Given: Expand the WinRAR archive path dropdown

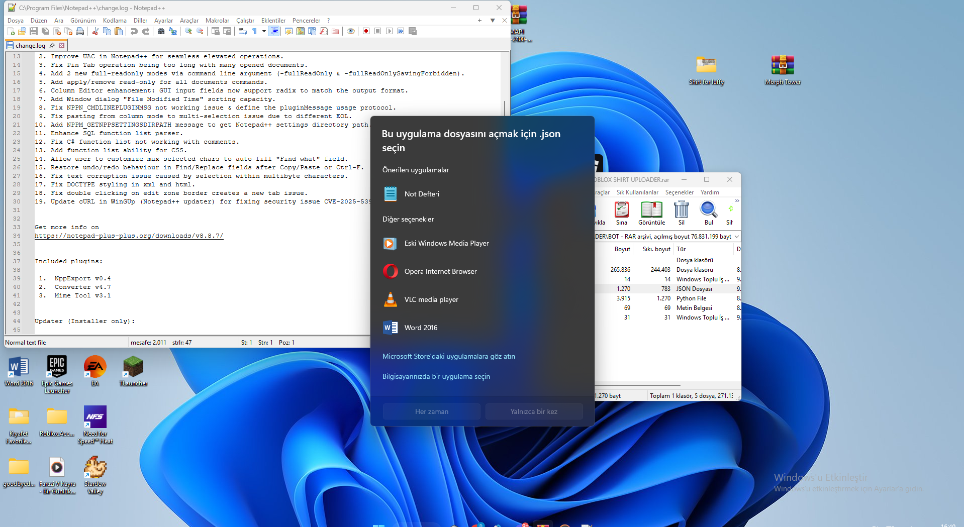Looking at the screenshot, I should tap(737, 237).
